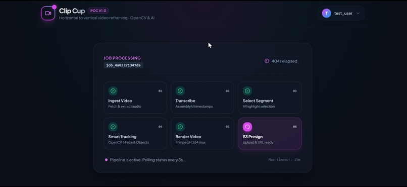Click the Transcribe step title
407x187 pixels.
point(185,101)
